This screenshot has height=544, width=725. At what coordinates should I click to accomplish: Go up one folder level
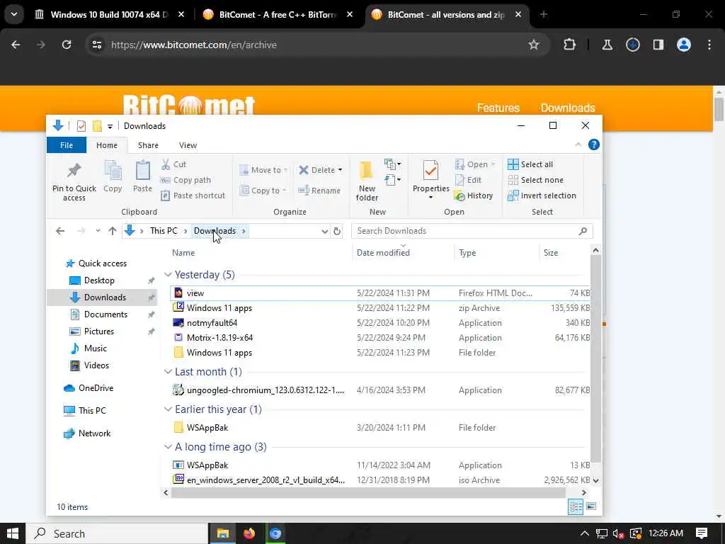click(x=113, y=231)
